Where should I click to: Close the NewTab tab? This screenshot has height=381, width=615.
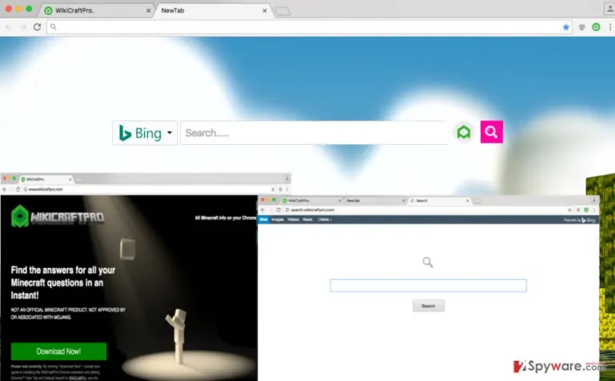click(x=265, y=10)
